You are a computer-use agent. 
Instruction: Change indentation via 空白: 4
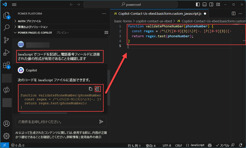151,146
